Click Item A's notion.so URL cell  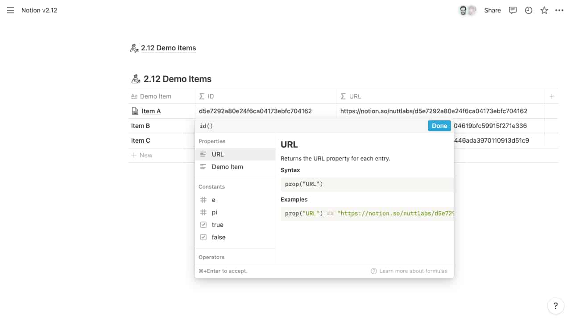pyautogui.click(x=440, y=111)
